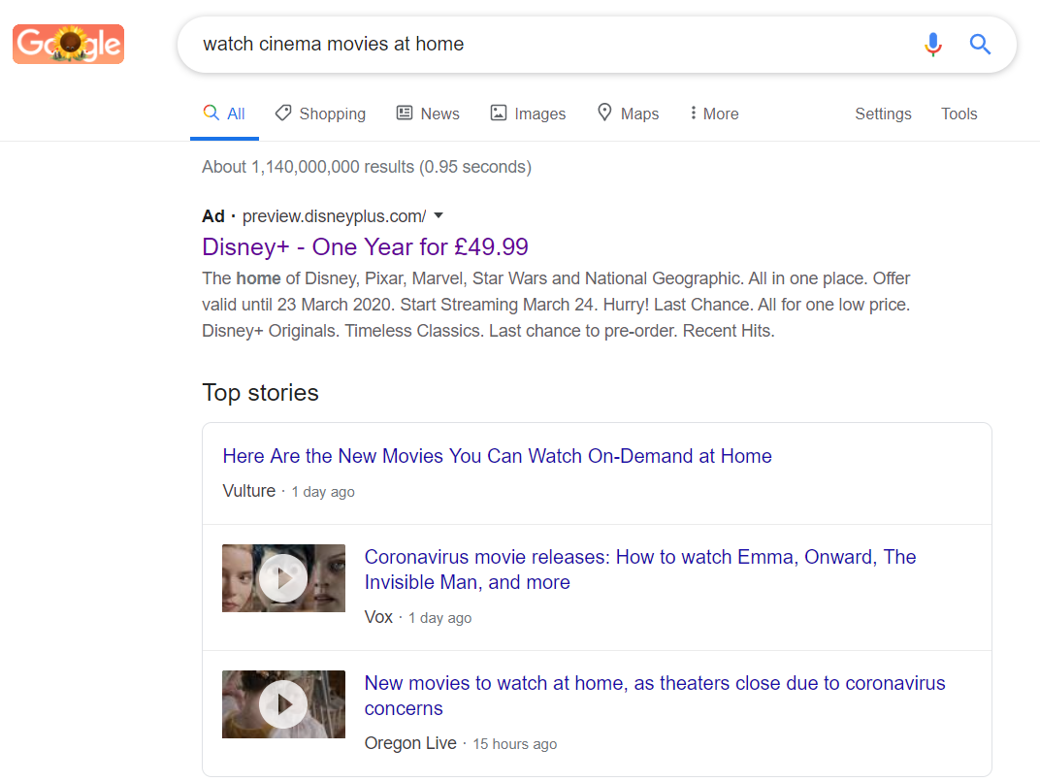Open Vox Coronavirus movie releases story

click(x=640, y=570)
